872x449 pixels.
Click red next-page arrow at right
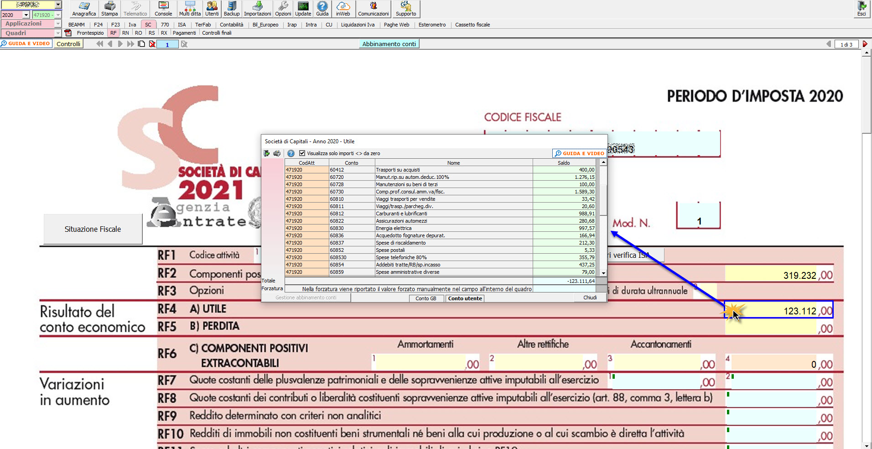(x=865, y=44)
